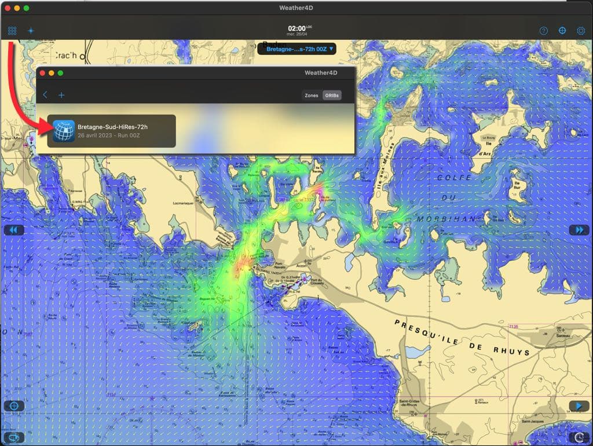The height and width of the screenshot is (446, 593).
Task: Click the crosshair target icon in top toolbar
Action: coord(562,30)
